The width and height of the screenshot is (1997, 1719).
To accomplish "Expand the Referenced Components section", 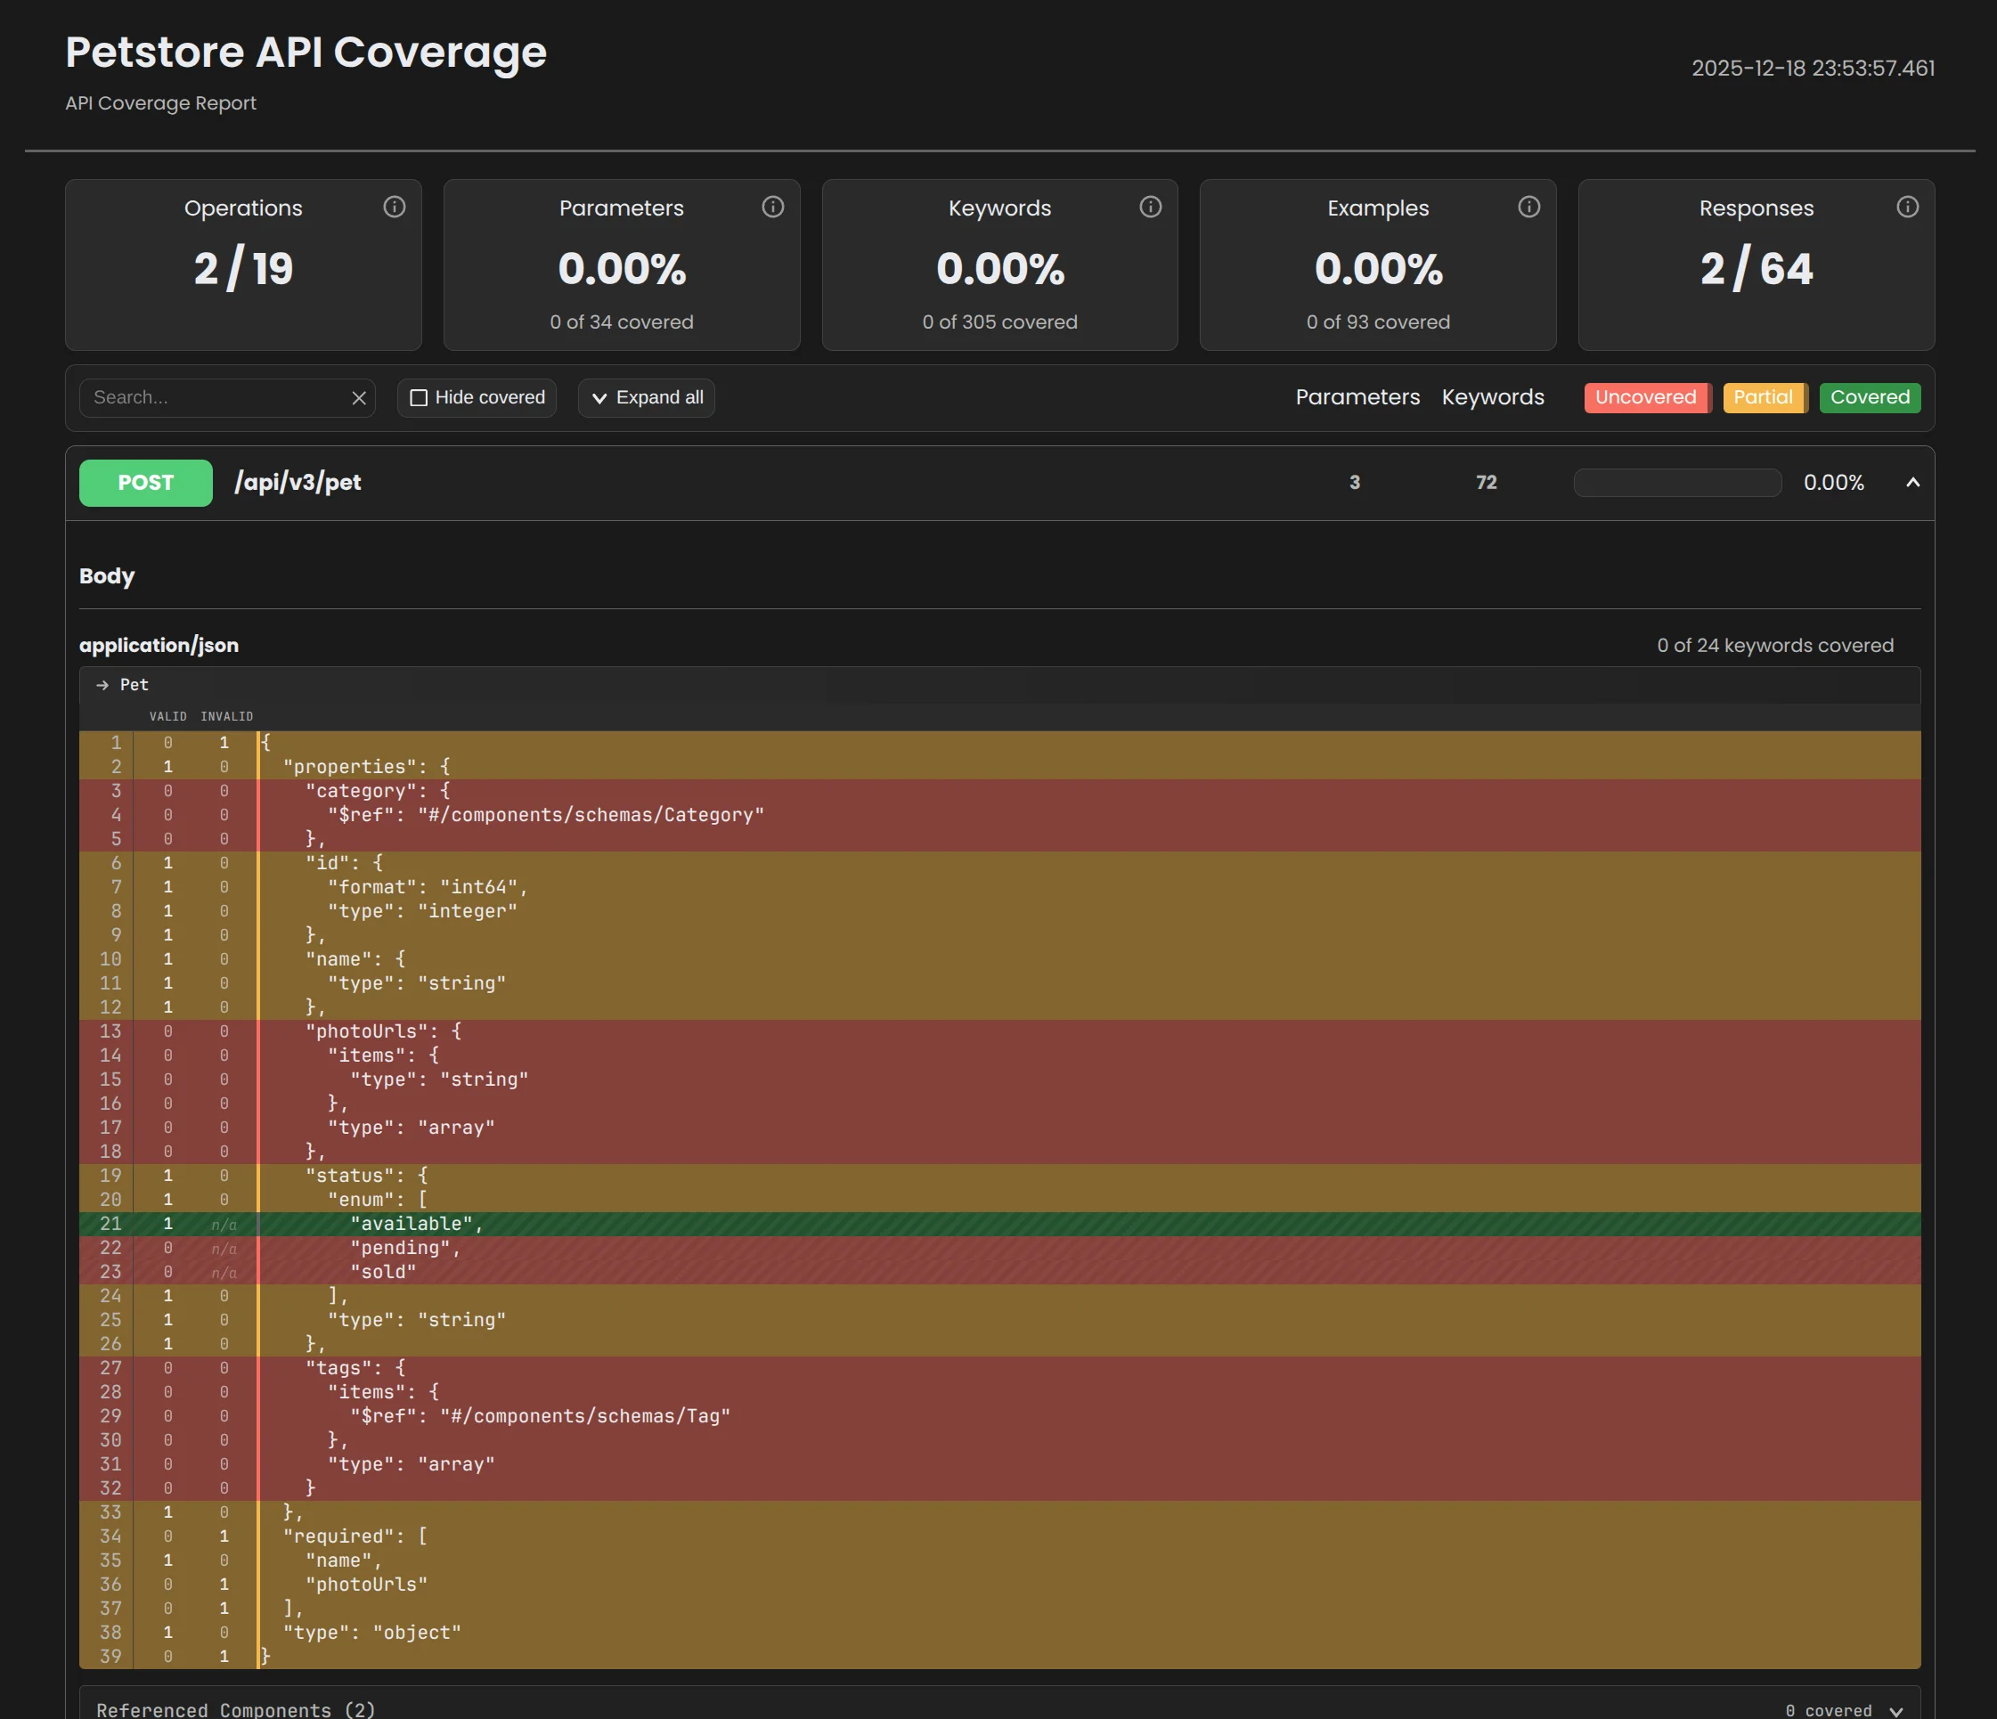I will pos(234,1707).
